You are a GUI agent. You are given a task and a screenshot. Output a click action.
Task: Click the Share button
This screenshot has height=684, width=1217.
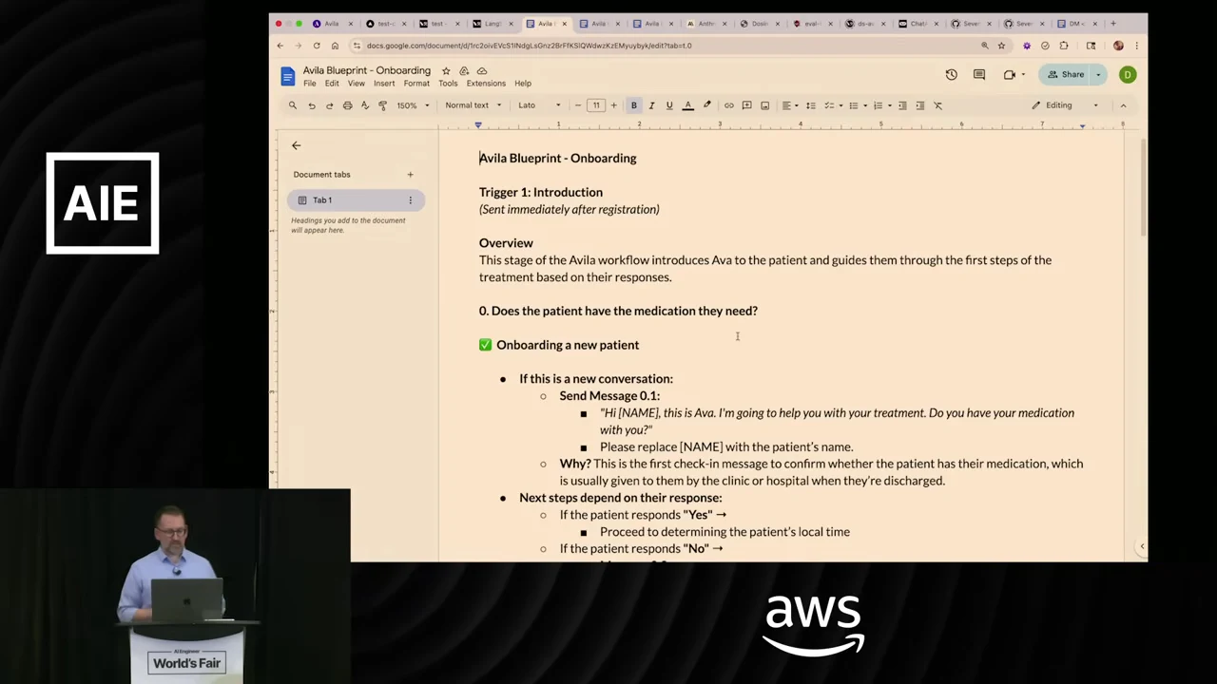click(1066, 74)
